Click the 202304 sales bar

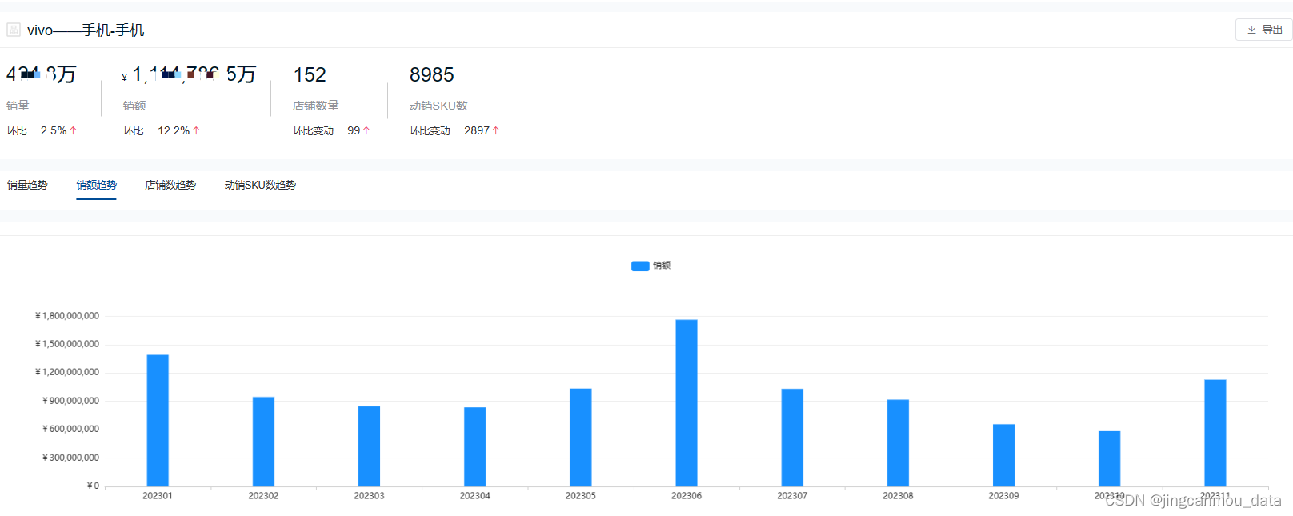click(x=474, y=446)
